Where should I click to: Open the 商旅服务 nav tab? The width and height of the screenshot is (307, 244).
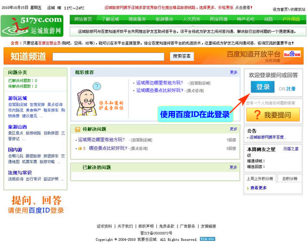coord(137,19)
